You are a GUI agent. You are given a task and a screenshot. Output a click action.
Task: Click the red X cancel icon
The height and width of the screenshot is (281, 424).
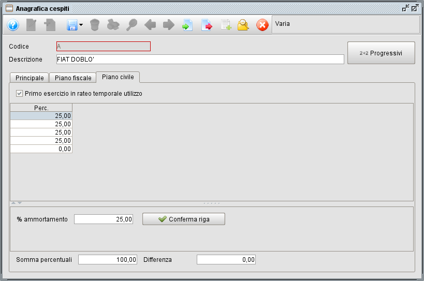pos(262,25)
